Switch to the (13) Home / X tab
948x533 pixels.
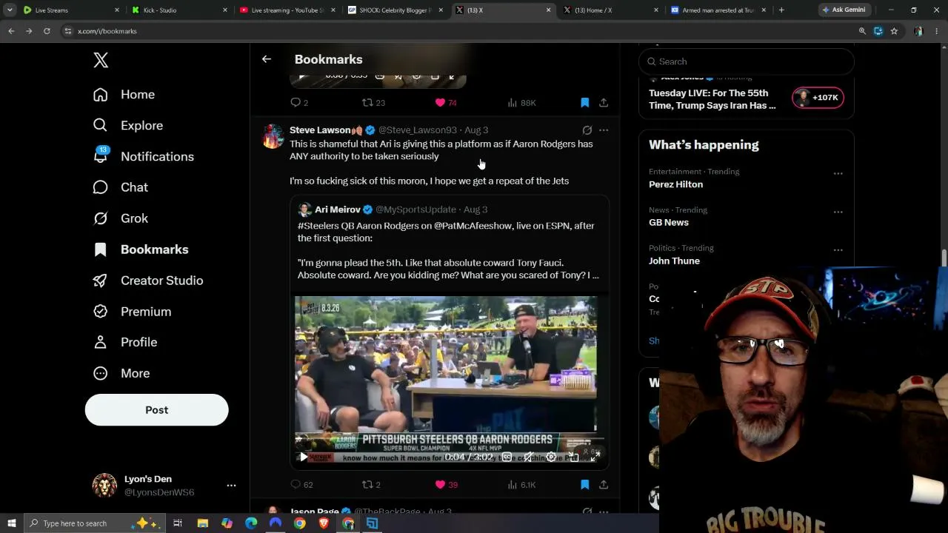611,10
